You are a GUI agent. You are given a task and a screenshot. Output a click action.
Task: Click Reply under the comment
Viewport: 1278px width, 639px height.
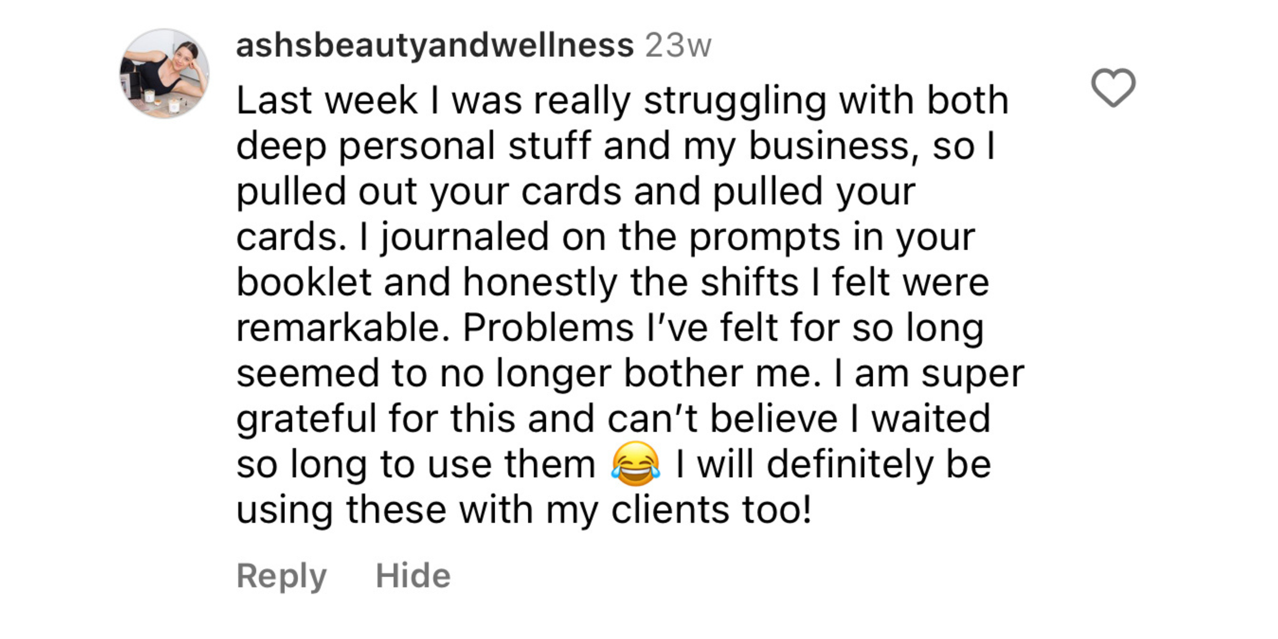click(x=281, y=576)
